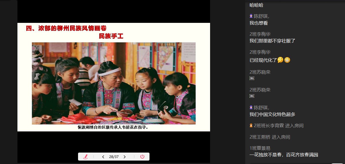The height and width of the screenshot is (164, 345).
Task: Activate the pink pen annotation tool
Action: click(85, 157)
